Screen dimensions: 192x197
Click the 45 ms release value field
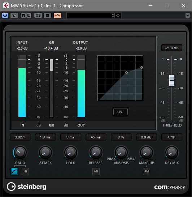coord(96,137)
